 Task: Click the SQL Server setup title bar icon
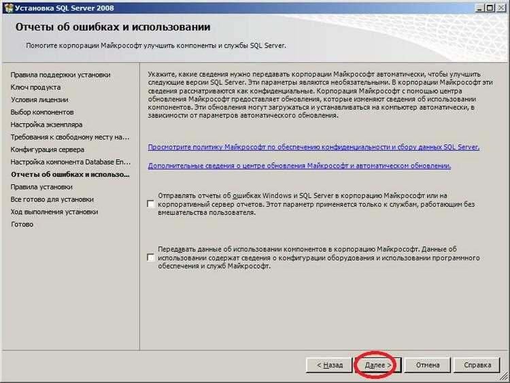(x=9, y=7)
